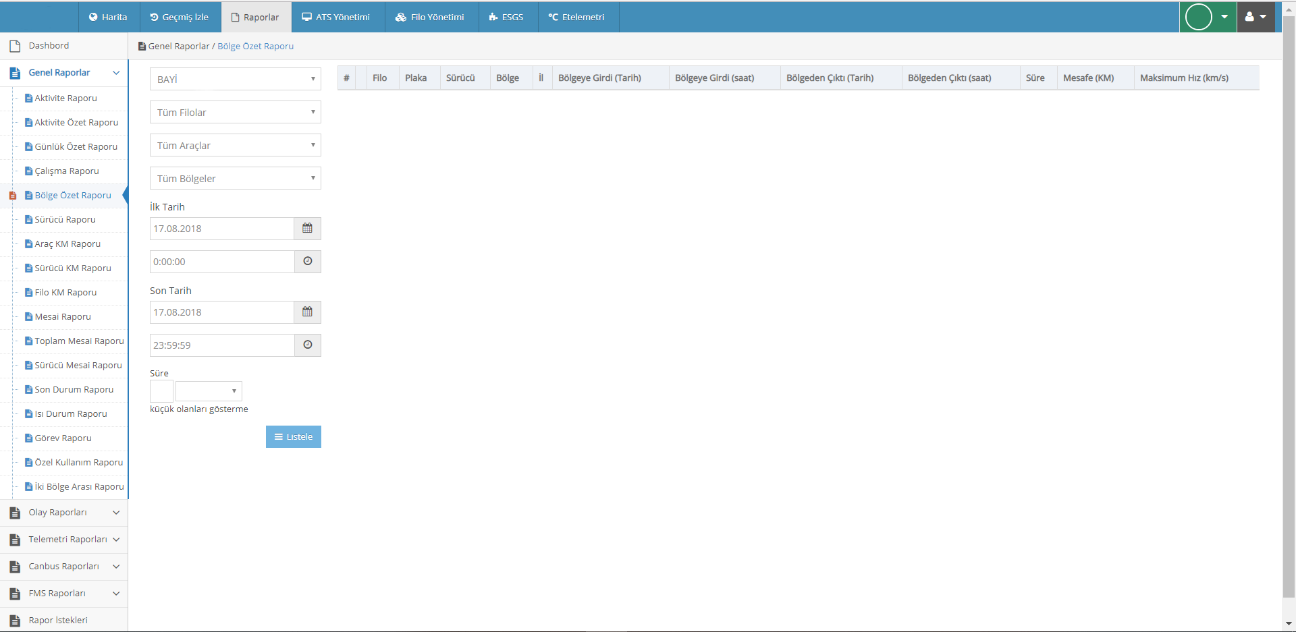Open Isı Durum Raporu link

71,414
